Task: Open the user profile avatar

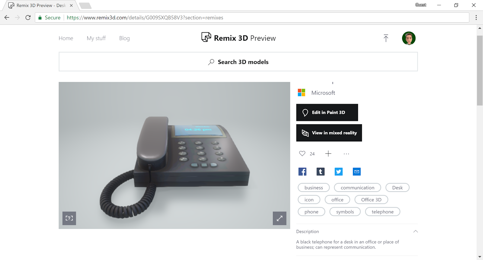Action: coord(409,38)
